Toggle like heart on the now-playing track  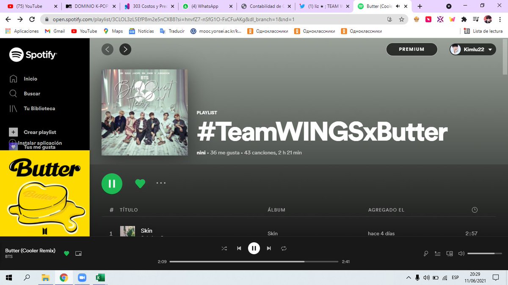point(66,253)
